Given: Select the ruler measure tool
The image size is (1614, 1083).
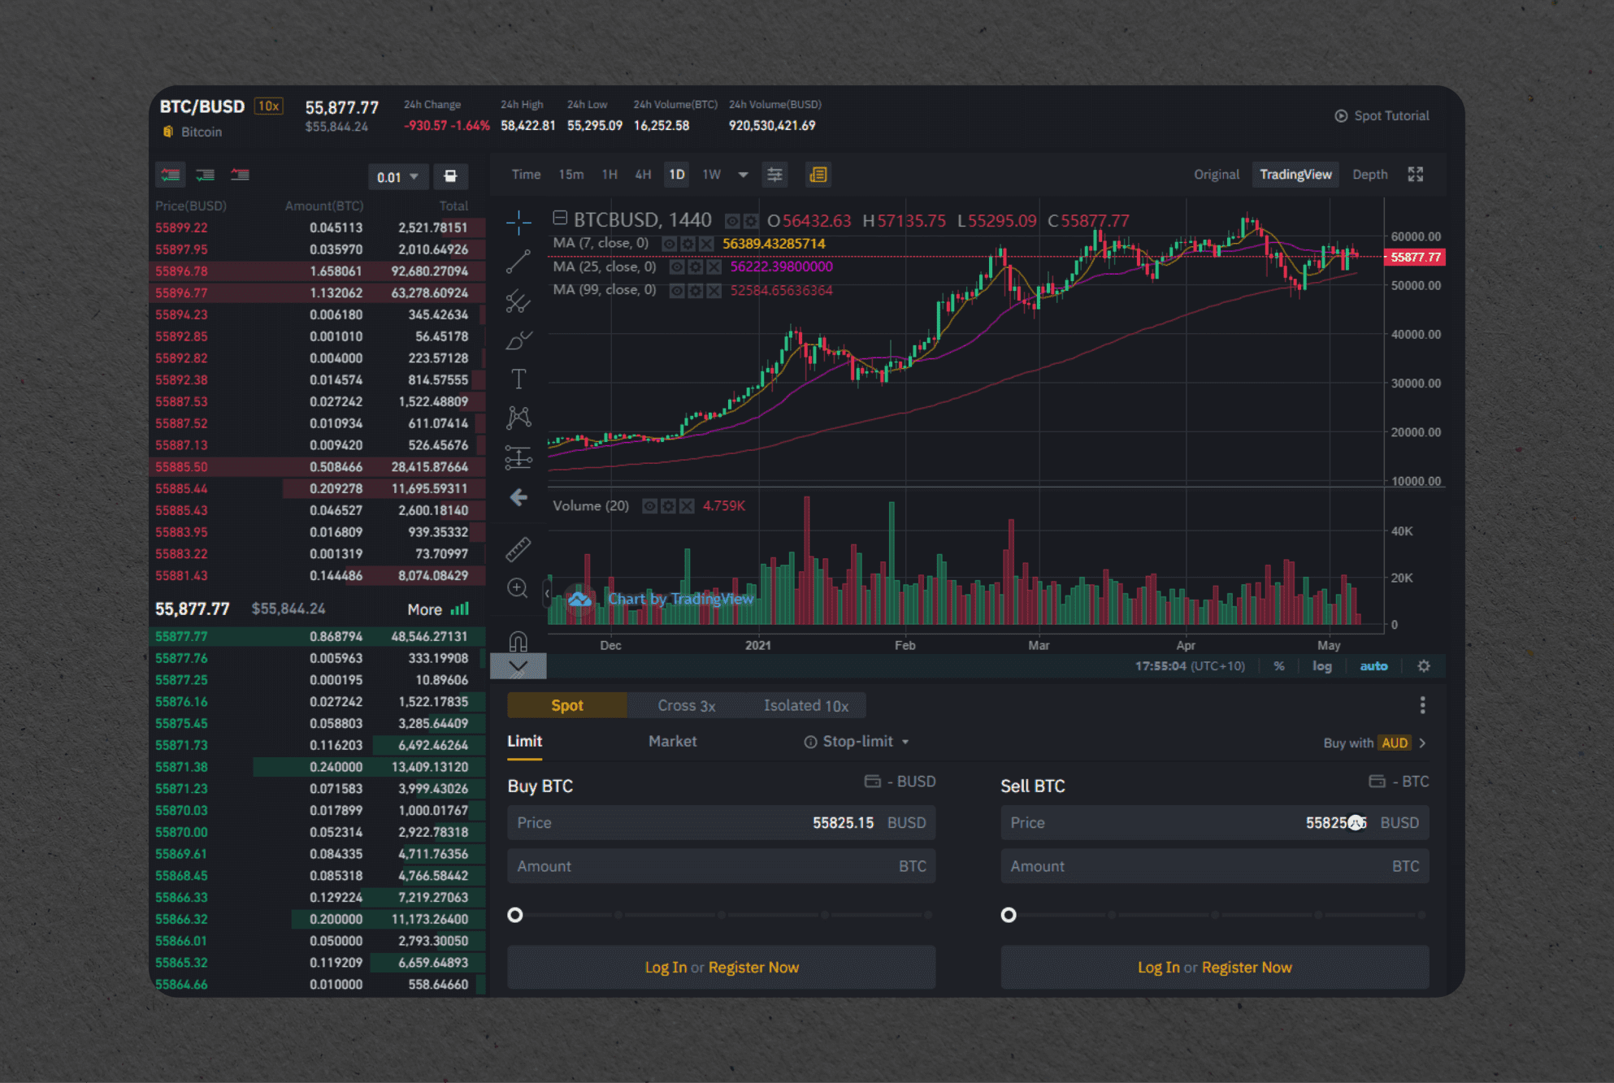Looking at the screenshot, I should tap(518, 550).
